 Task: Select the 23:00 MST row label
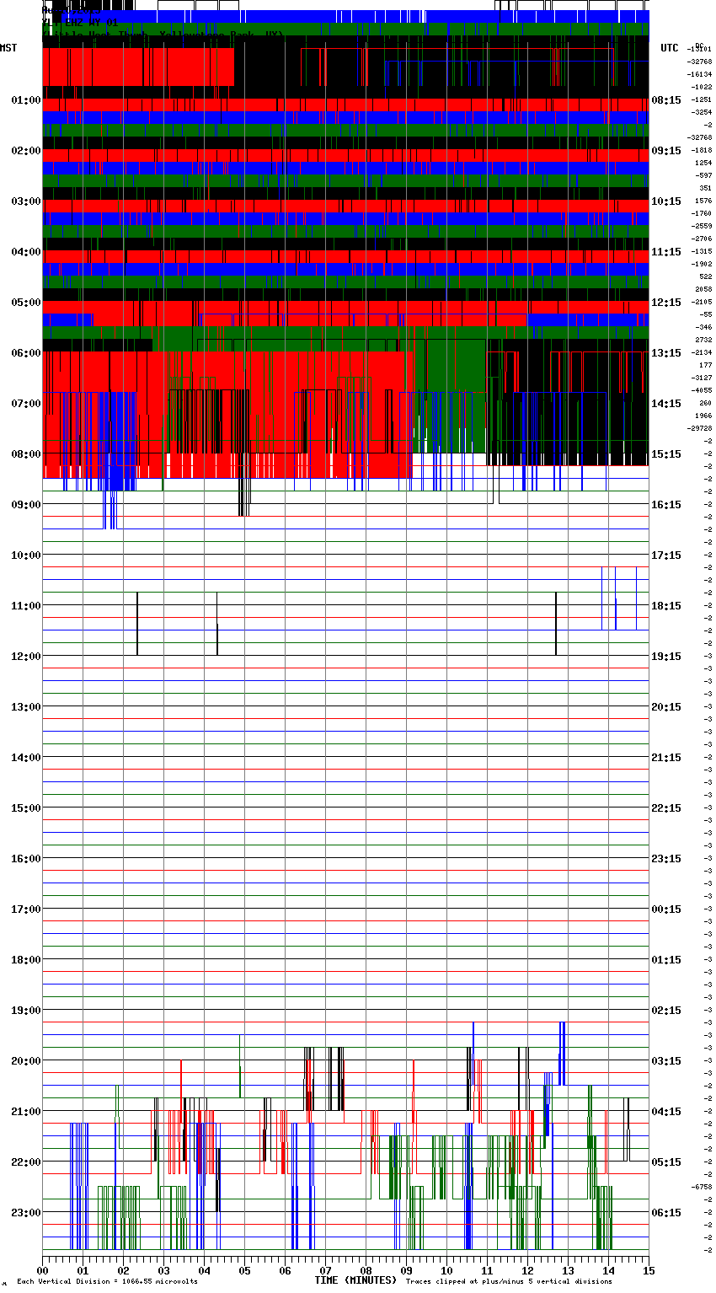(x=26, y=1213)
